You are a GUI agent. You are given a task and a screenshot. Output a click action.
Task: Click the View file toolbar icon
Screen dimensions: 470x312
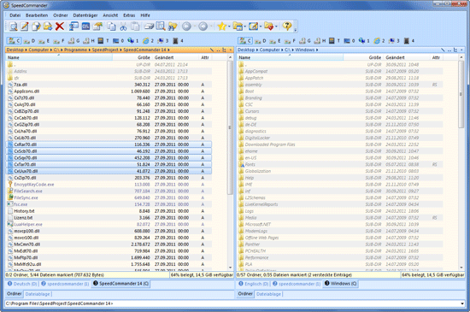tap(13, 26)
